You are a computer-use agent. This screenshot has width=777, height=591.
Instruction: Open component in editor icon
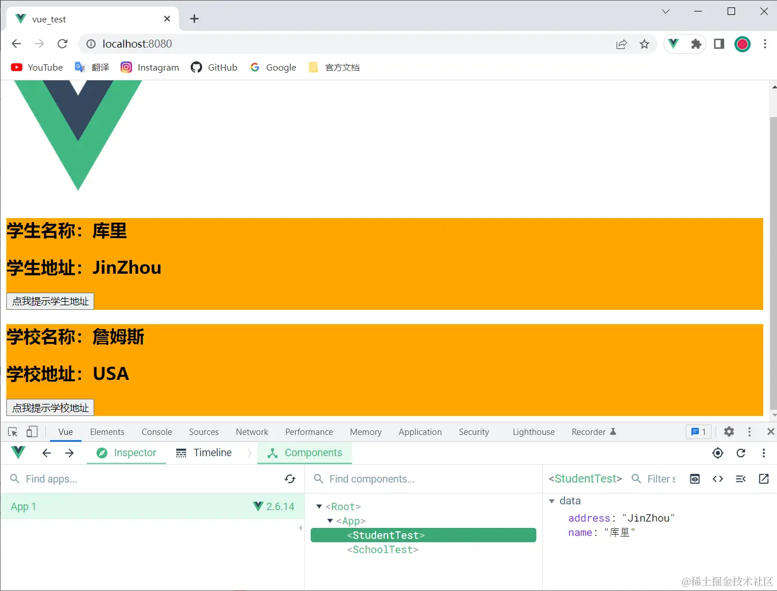(x=764, y=479)
